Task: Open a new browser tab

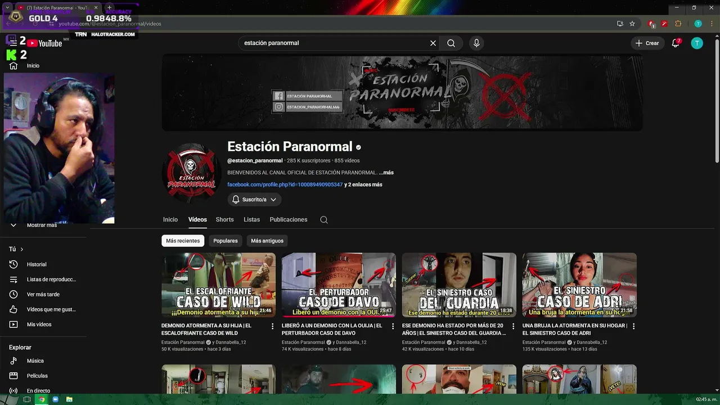Action: pyautogui.click(x=109, y=8)
